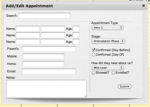Uncheck Confirmed (Day Before) checkbox
150x107 pixels.
point(94,50)
